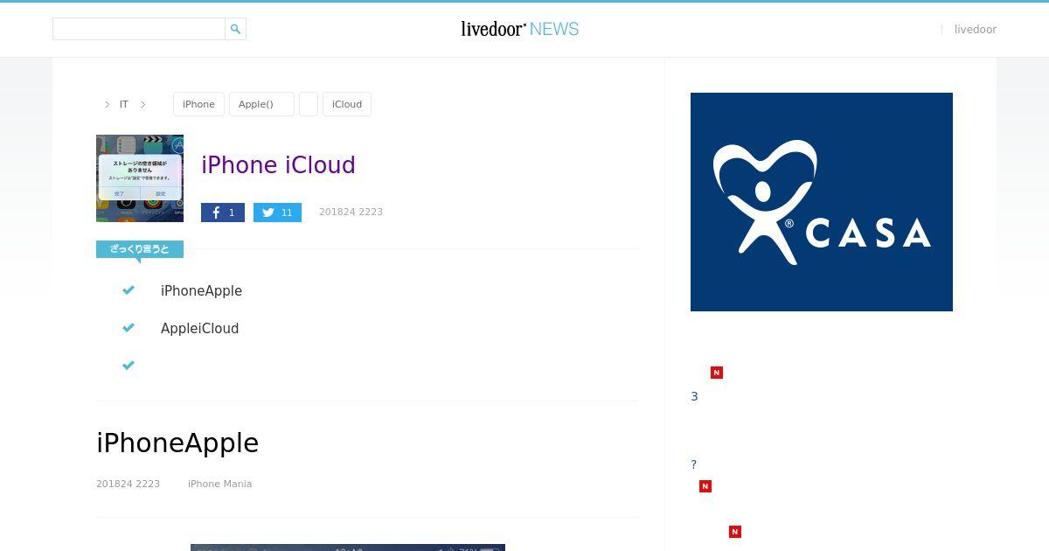
Task: Open the 'iPhone iCloud' headline link
Action: coord(278,165)
